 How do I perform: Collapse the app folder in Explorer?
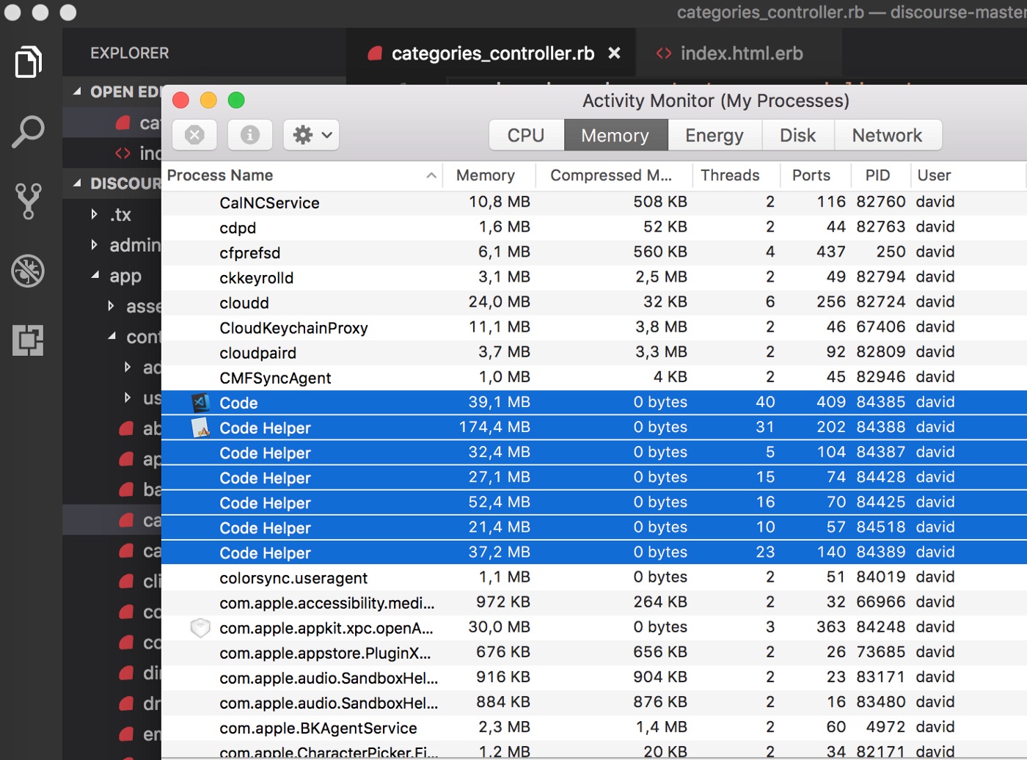point(95,276)
